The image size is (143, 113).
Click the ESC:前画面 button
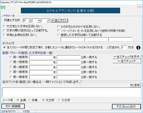(x=13, y=106)
